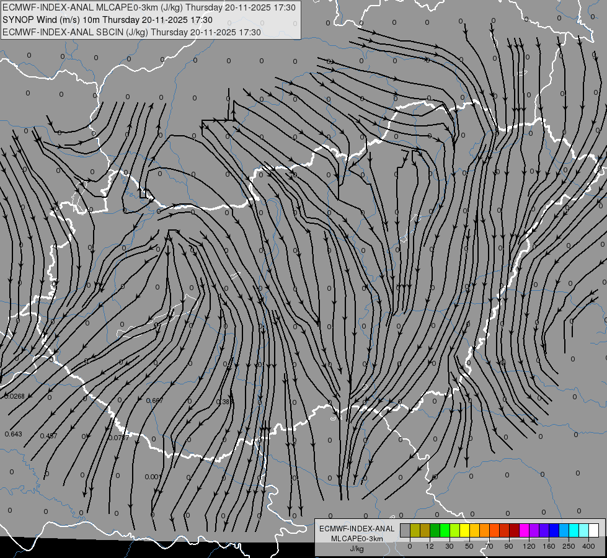The height and width of the screenshot is (558, 607).
Task: Click the cyan legend swatch at 250
Action: [574, 530]
